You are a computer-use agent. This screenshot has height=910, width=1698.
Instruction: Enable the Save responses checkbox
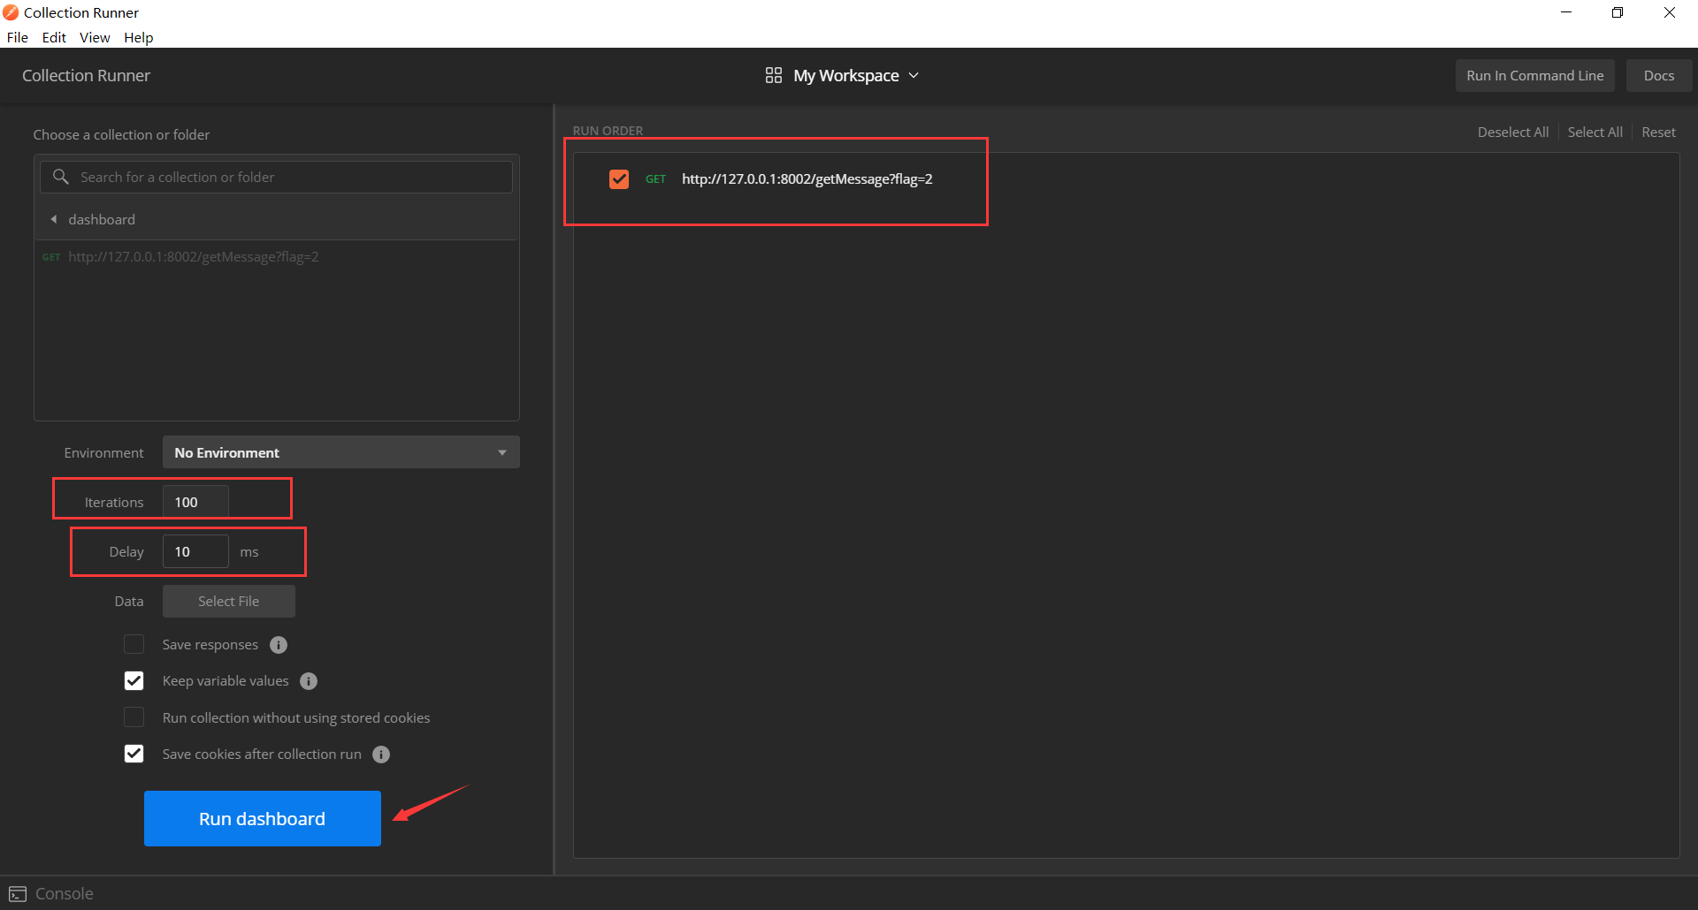134,644
